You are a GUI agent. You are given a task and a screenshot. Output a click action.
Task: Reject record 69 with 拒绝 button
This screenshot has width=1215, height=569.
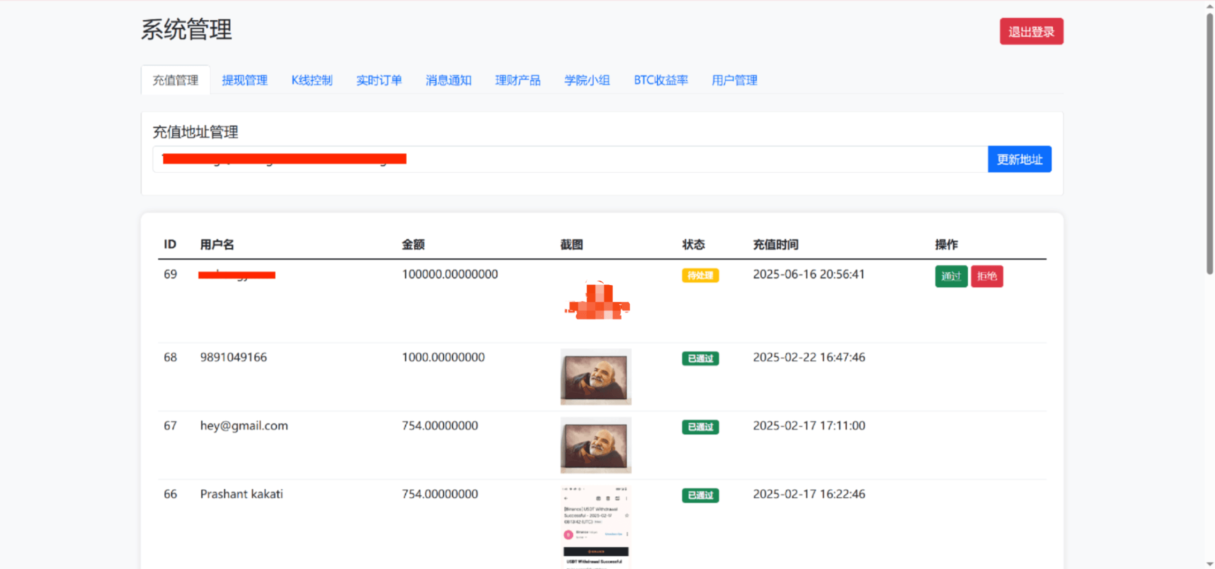[987, 276]
